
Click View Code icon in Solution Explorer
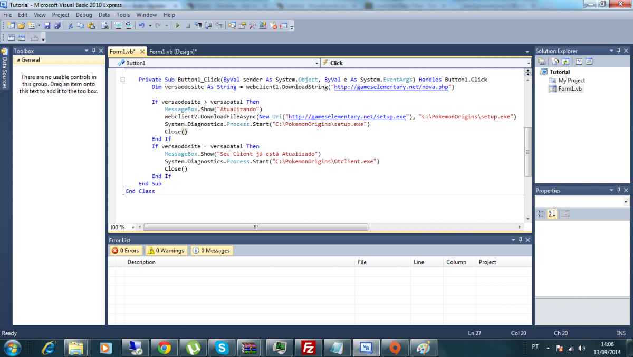pos(579,61)
